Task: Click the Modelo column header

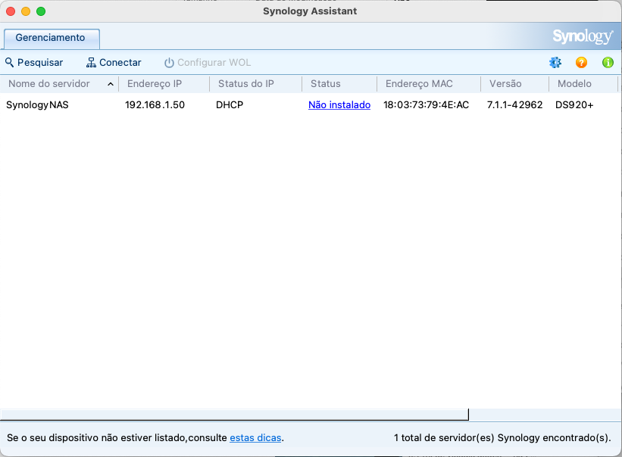Action: point(575,84)
